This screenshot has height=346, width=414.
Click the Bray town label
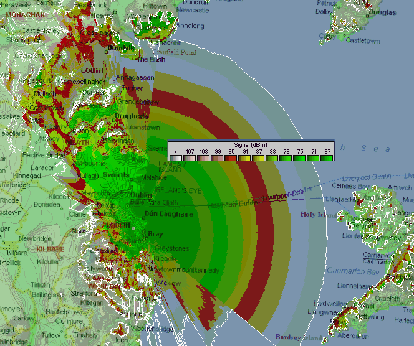(x=155, y=234)
